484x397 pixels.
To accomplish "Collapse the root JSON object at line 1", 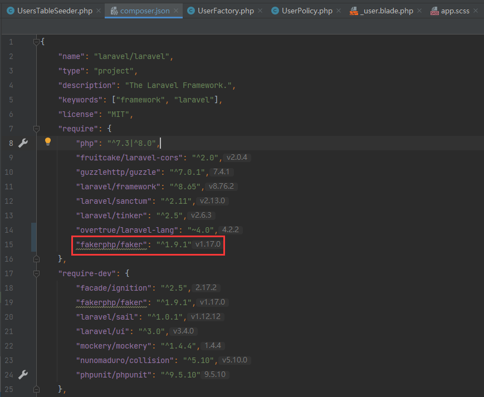I will point(37,42).
